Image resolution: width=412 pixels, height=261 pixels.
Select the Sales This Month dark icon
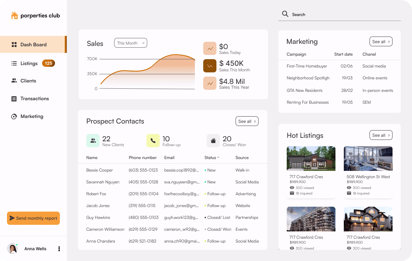(210, 65)
